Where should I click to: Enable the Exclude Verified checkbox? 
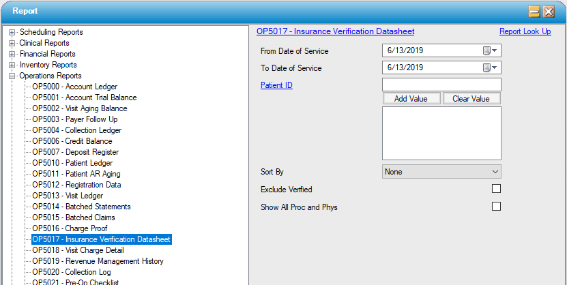(x=496, y=189)
